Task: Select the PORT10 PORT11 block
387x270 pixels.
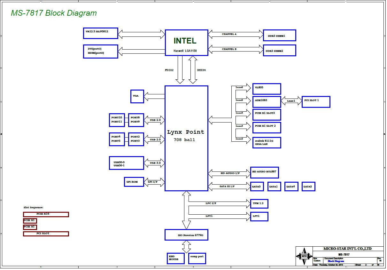Action: (117, 120)
